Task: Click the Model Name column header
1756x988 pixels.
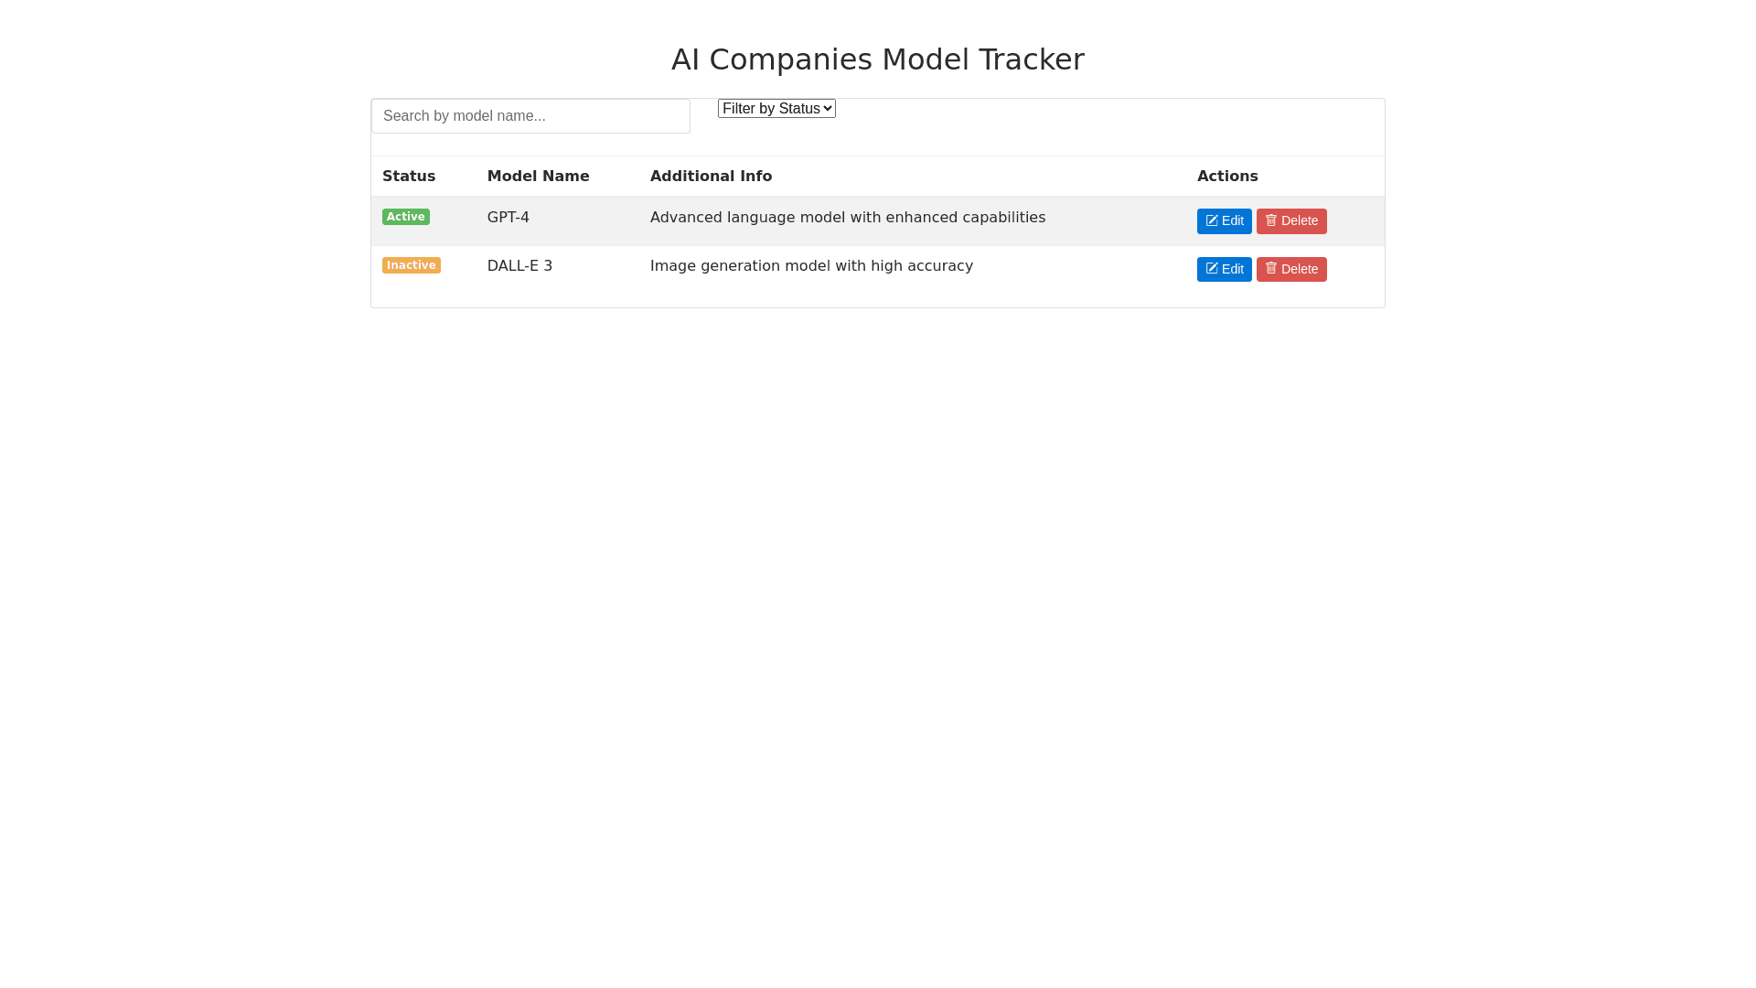Action: (x=538, y=177)
